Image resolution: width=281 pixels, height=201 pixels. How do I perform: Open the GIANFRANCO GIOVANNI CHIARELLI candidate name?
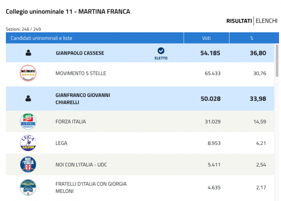point(83,99)
